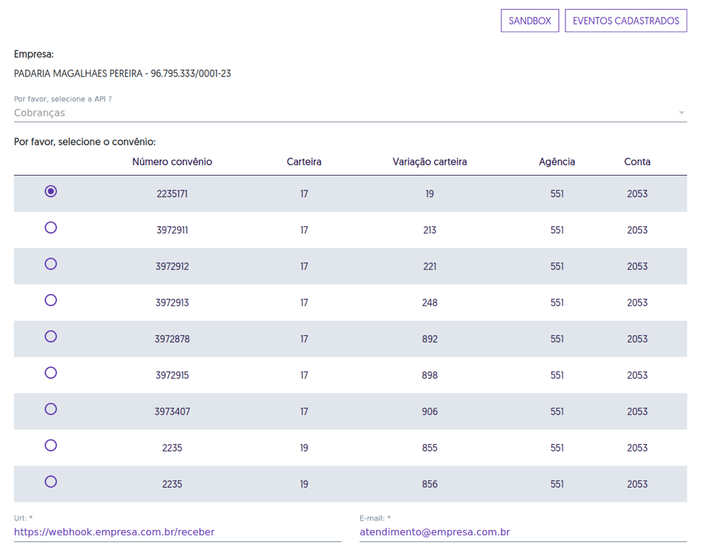Click variação carteira value 248

click(x=430, y=303)
